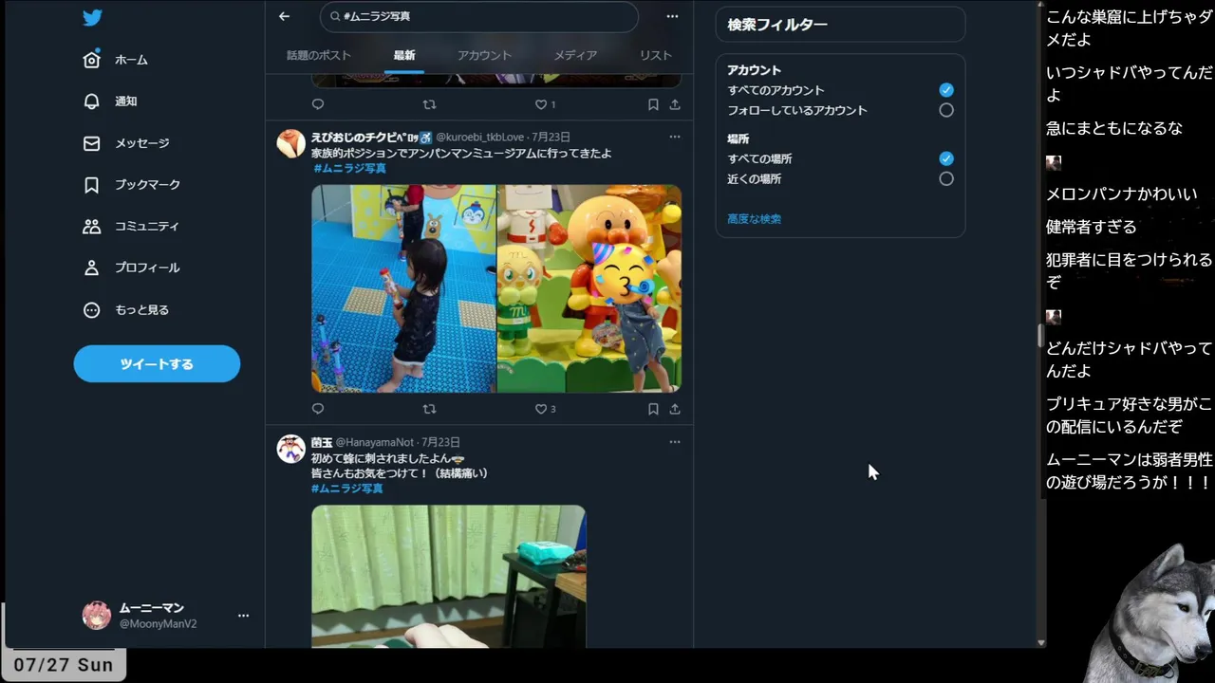Click the #ムニラジ写真 search field

[x=479, y=16]
